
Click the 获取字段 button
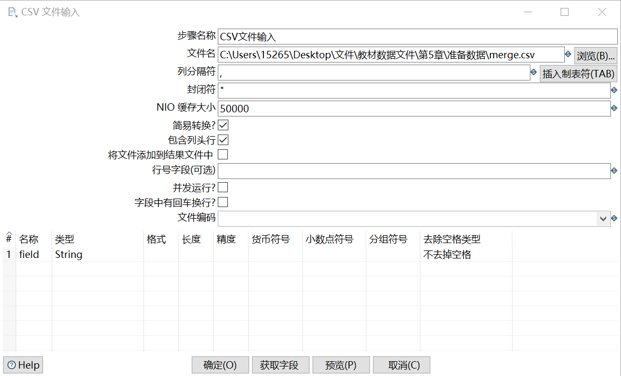281,365
